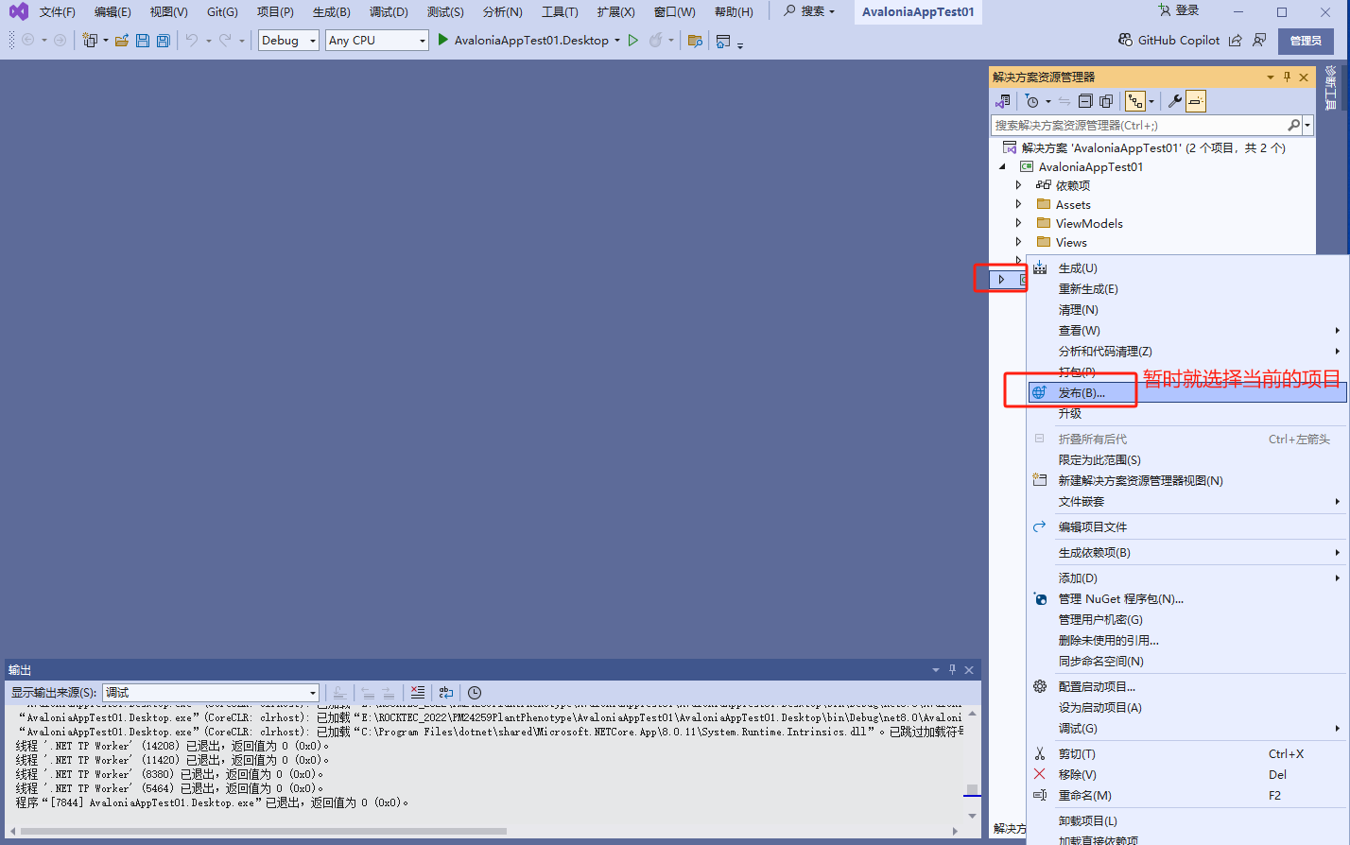Viewport: 1350px width, 845px height.
Task: Click the Show All Files icon
Action: click(1106, 101)
